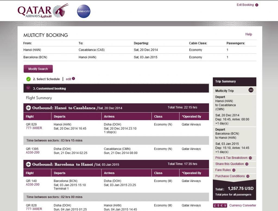This screenshot has height=211, width=278.
Task: Collapse the Customised booking section chevron
Action: [x=28, y=88]
